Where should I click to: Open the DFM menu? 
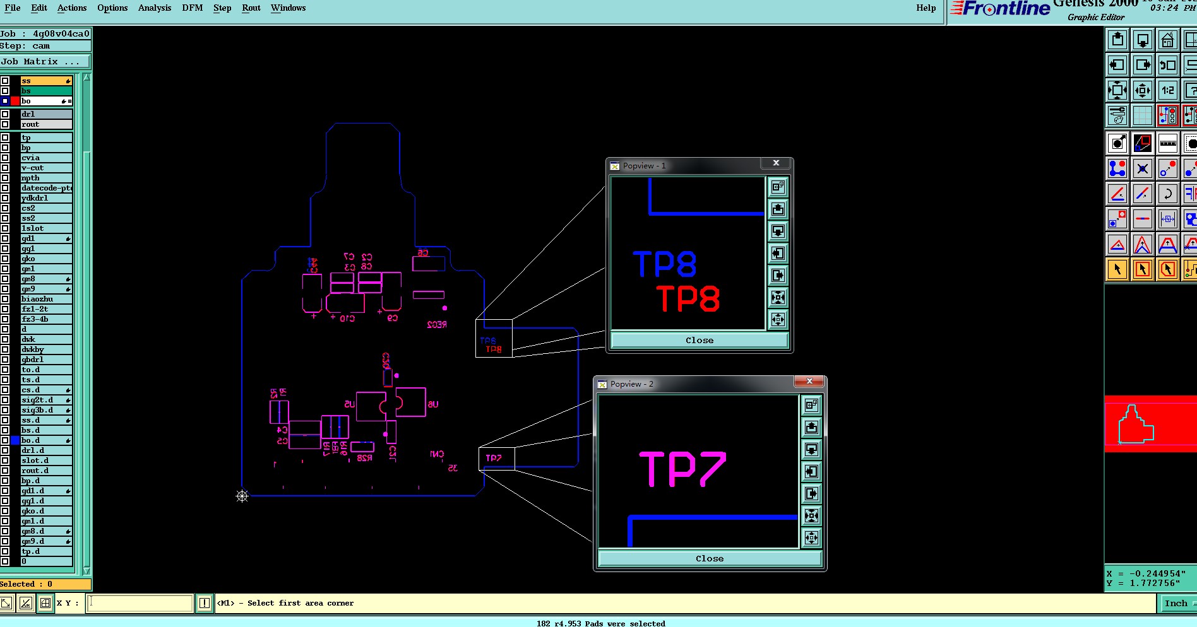pyautogui.click(x=193, y=8)
